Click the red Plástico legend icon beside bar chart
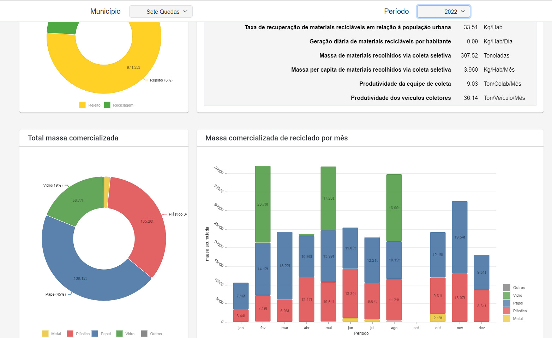This screenshot has width=552, height=338. [x=507, y=311]
